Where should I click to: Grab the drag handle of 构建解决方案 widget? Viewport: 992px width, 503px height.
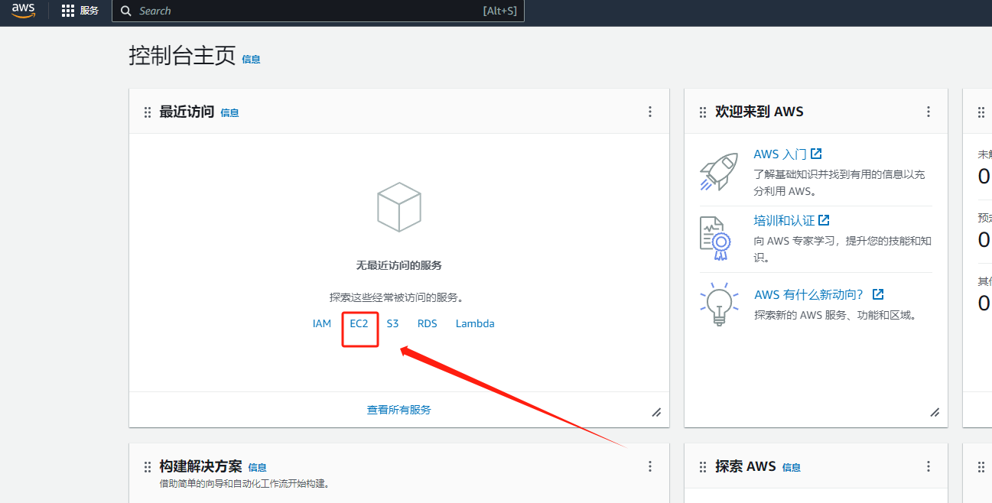pyautogui.click(x=148, y=467)
